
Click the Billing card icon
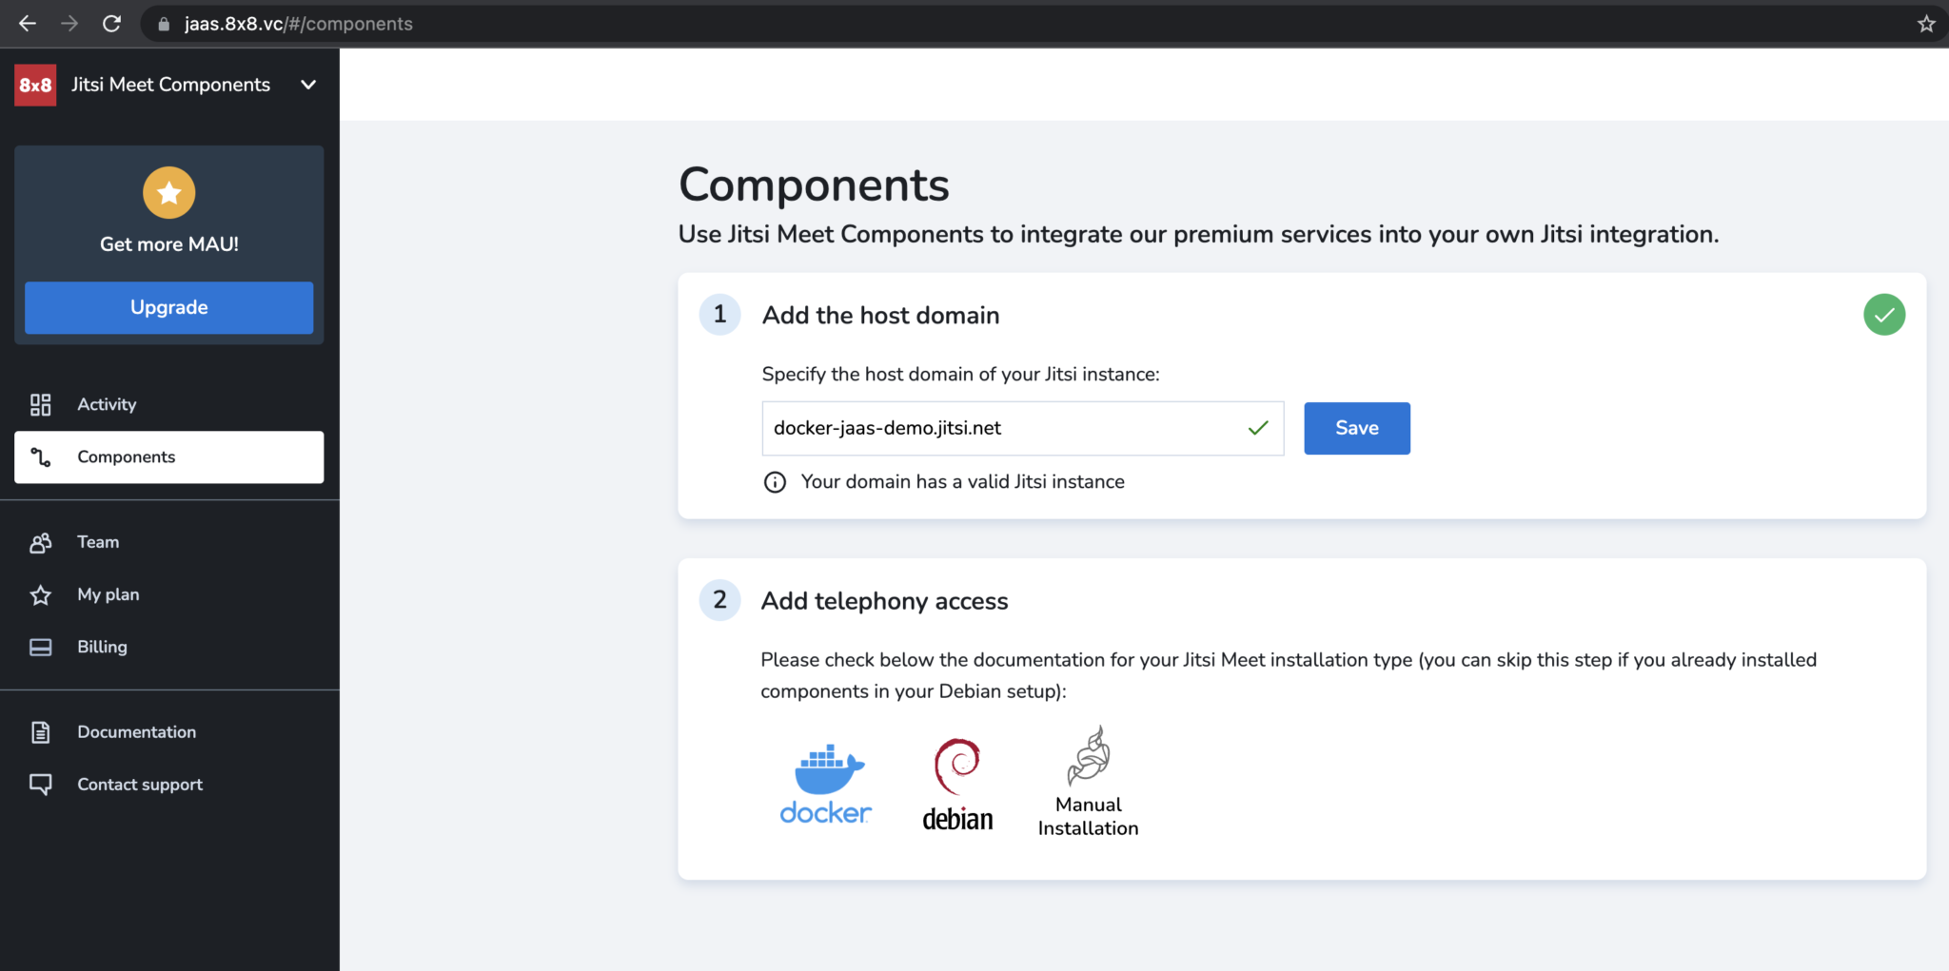click(40, 647)
